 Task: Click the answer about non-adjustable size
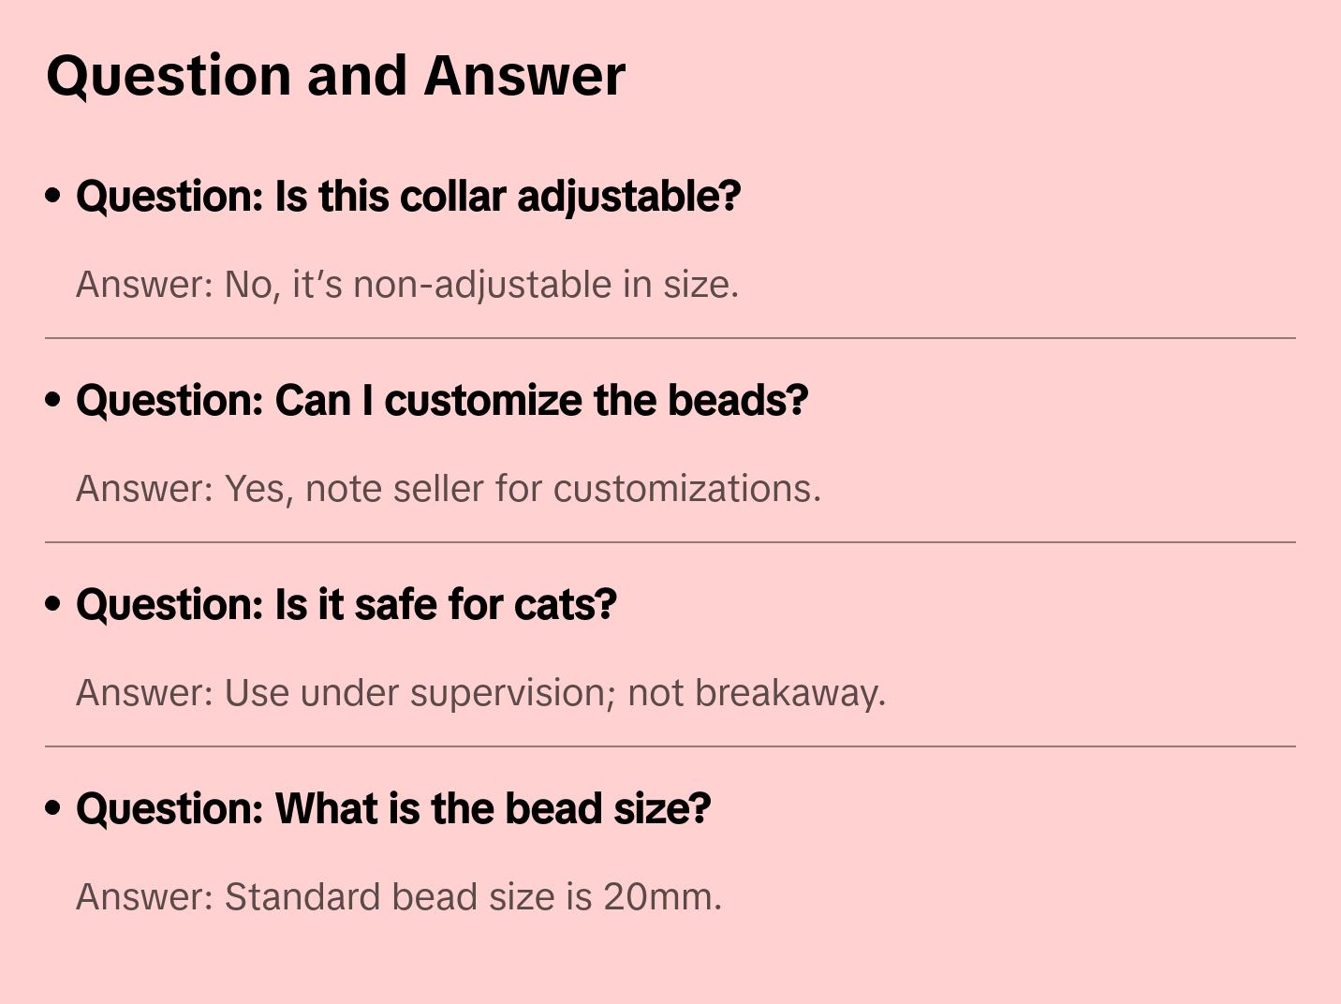pos(407,285)
